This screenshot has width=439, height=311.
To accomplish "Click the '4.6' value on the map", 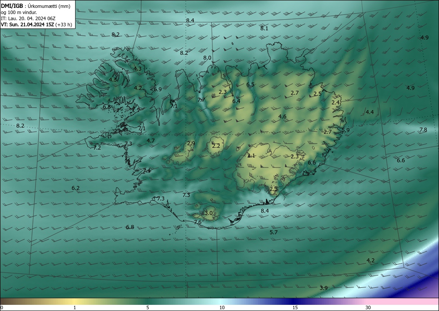I will click(x=282, y=116).
